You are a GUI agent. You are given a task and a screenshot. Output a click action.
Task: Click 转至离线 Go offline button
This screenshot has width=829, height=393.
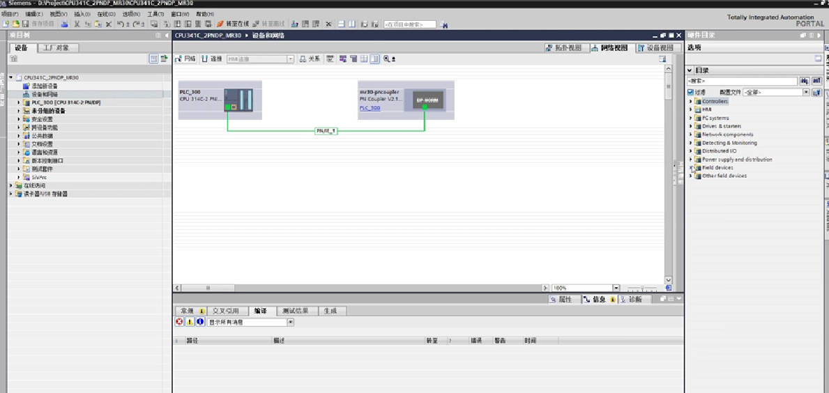coord(268,24)
